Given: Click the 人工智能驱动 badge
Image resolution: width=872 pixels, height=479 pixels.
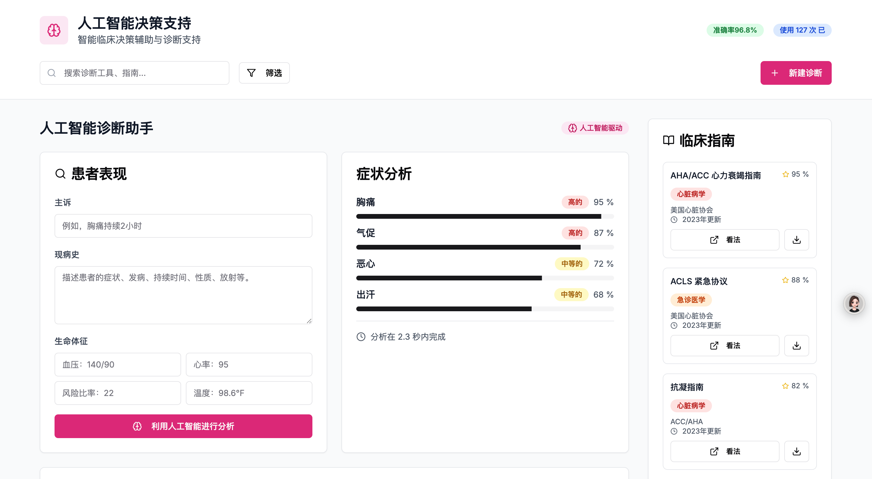Looking at the screenshot, I should tap(595, 128).
